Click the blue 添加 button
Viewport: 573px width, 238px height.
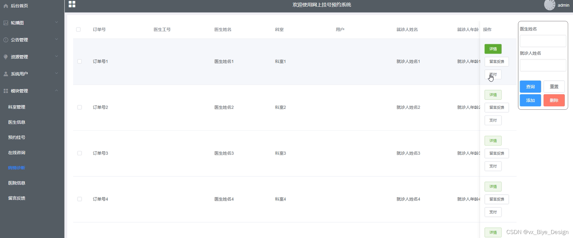pyautogui.click(x=530, y=100)
